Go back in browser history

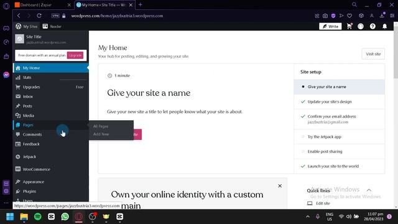[x=19, y=16]
